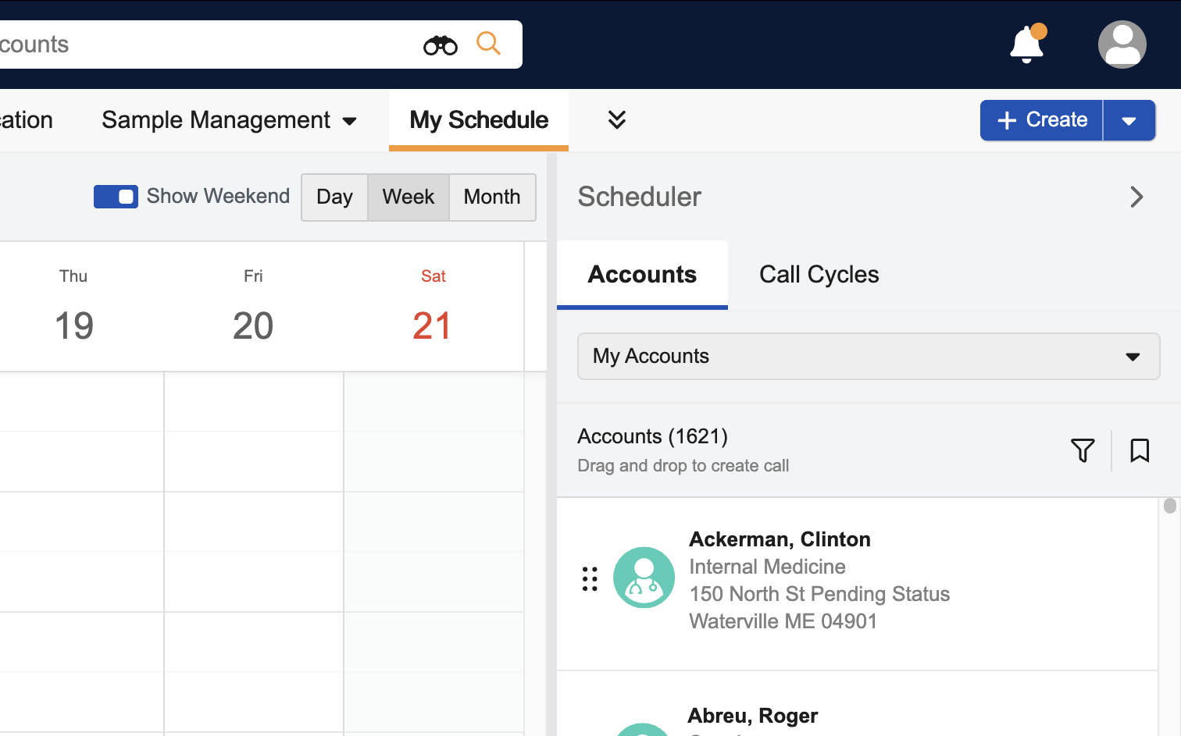Image resolution: width=1181 pixels, height=736 pixels.
Task: Click the binoculars advanced search icon
Action: 441,45
